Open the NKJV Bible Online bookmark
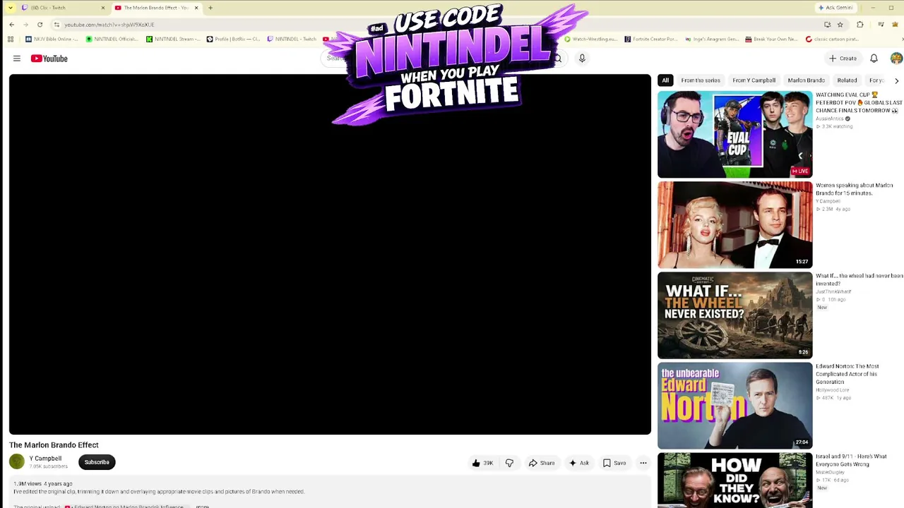The image size is (904, 508). pyautogui.click(x=52, y=40)
